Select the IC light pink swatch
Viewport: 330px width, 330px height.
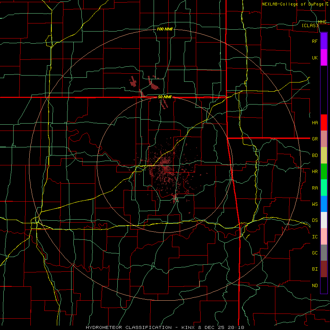[x=324, y=236]
